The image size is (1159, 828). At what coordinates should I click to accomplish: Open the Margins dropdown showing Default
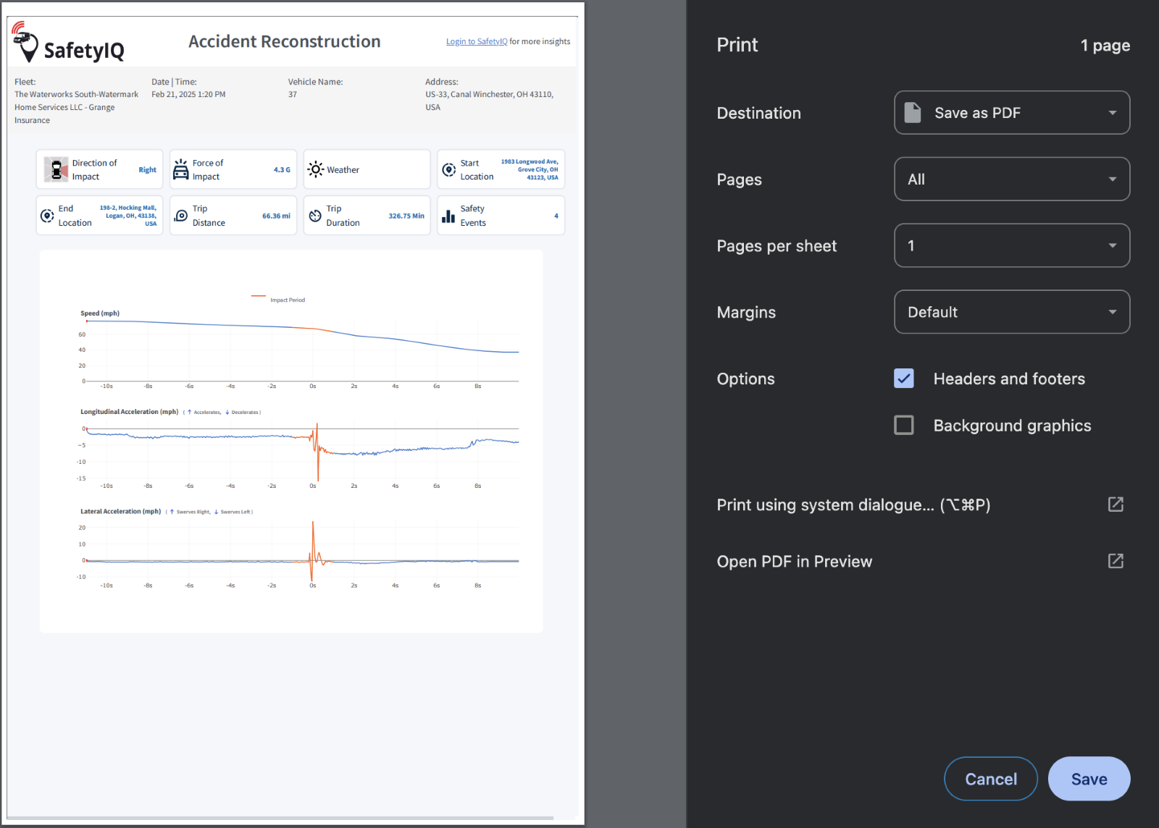[x=1012, y=312]
